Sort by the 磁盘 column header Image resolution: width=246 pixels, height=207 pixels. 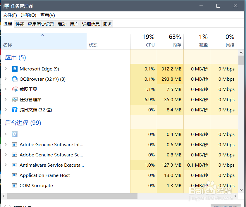coord(197,41)
